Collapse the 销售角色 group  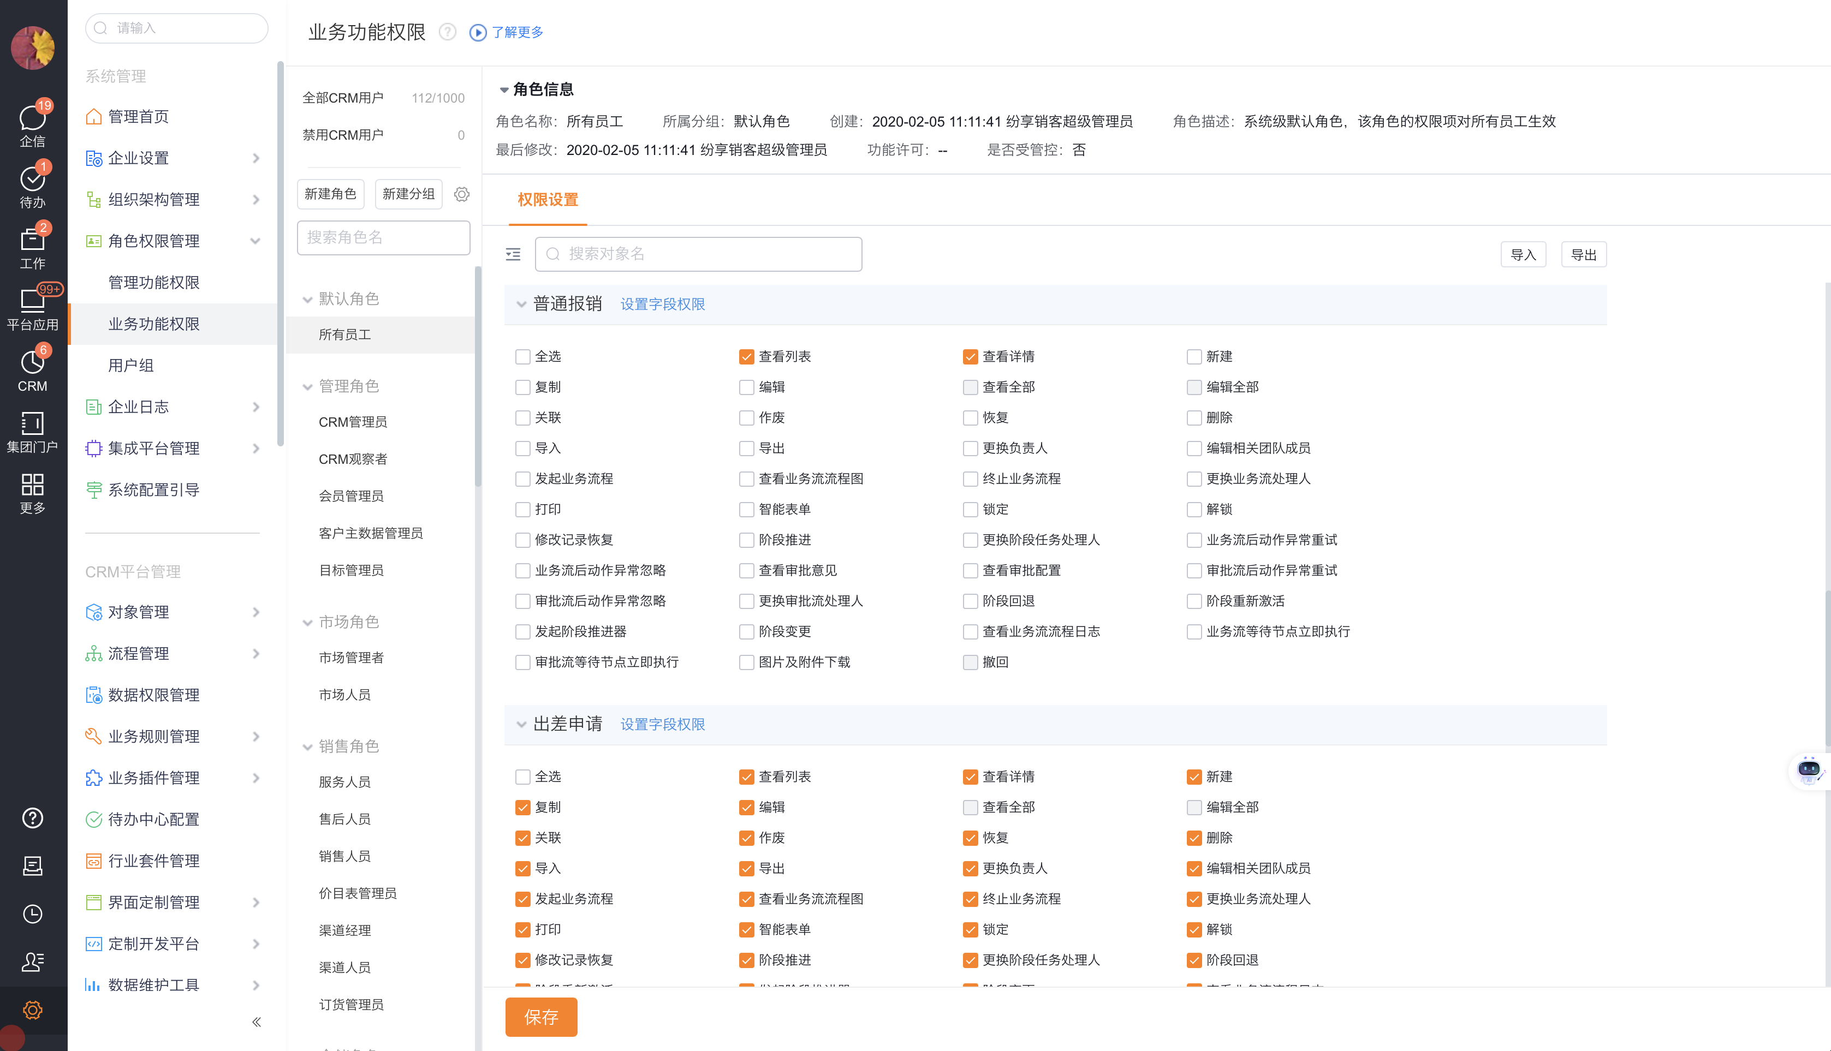tap(307, 747)
